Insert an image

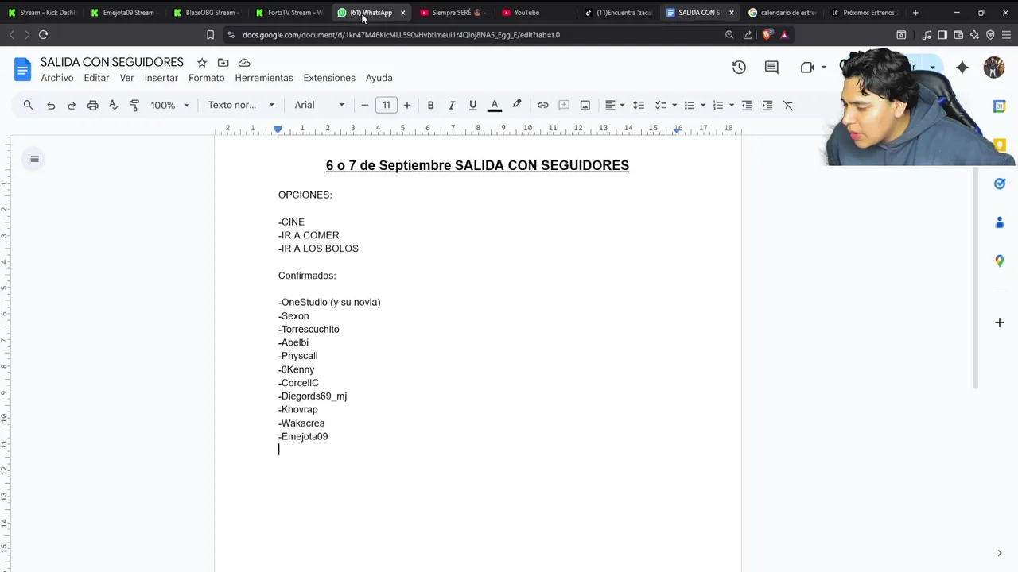[x=585, y=105]
